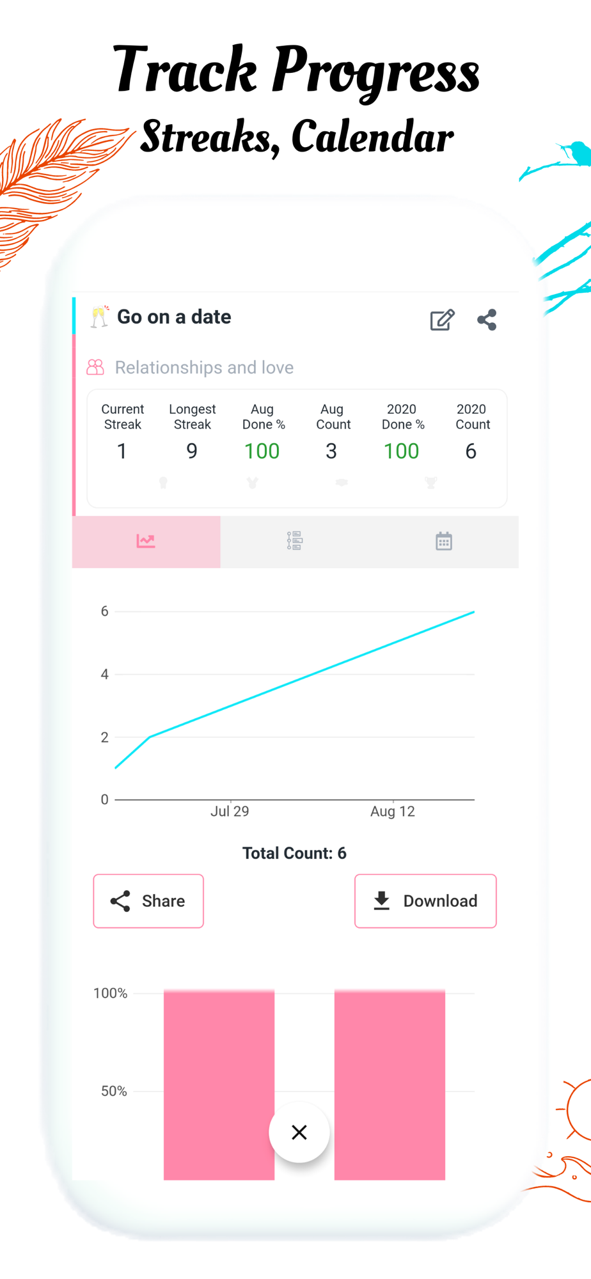The image size is (591, 1279).
Task: Switch to the calendar view tab
Action: 444,542
